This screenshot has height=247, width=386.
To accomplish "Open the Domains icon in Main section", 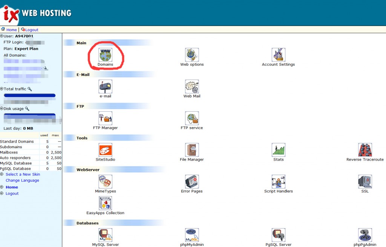I will click(x=106, y=55).
